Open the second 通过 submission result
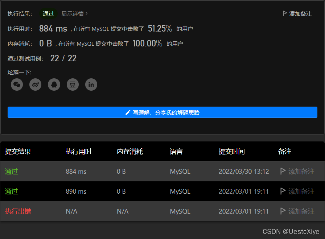 point(11,191)
